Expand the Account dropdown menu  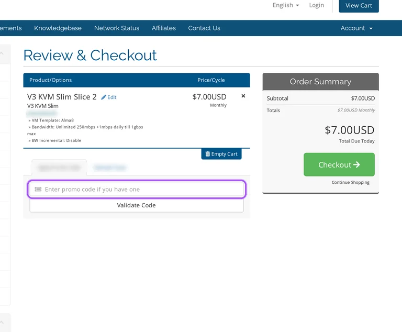(356, 28)
